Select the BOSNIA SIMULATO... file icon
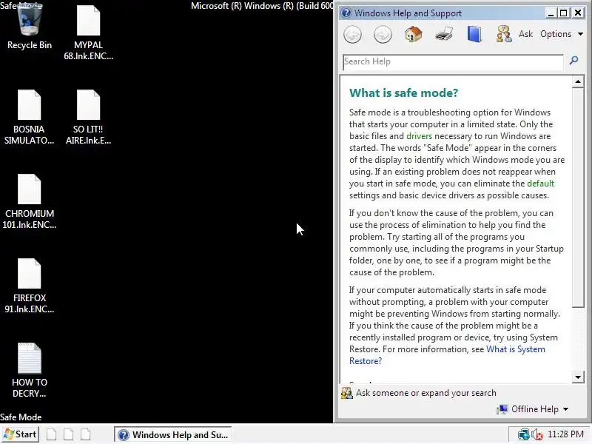The height and width of the screenshot is (444, 592). (29, 117)
